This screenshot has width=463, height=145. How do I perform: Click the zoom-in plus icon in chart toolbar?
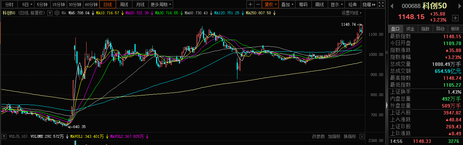(x=250, y=5)
